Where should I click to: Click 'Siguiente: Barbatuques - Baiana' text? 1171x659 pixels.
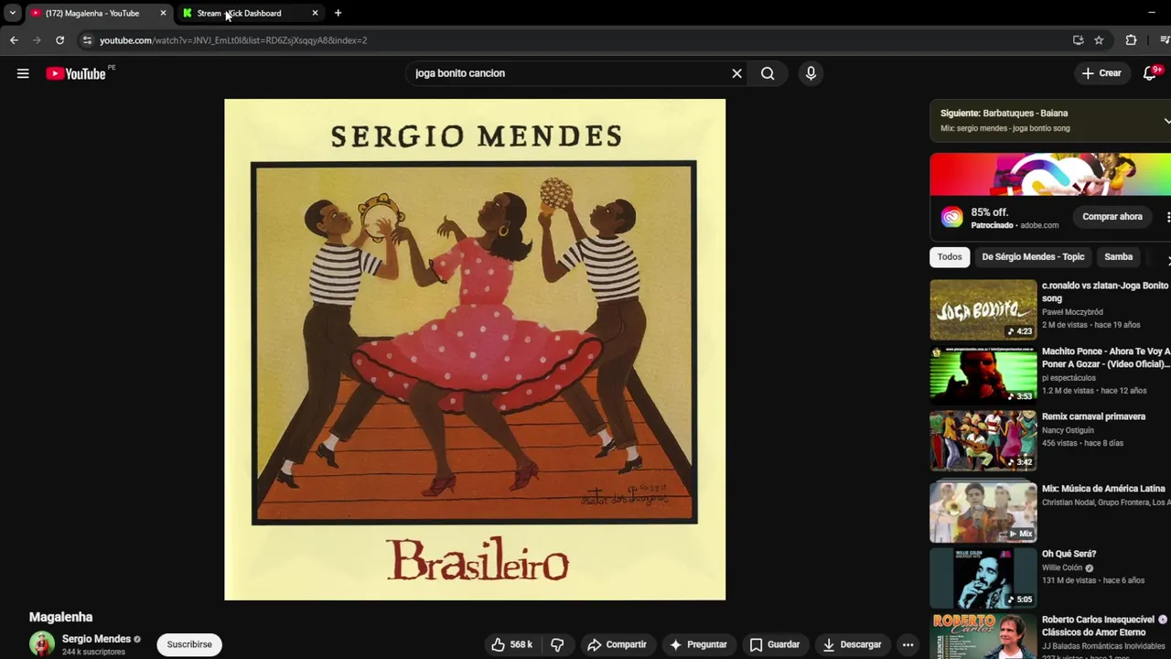(1004, 113)
